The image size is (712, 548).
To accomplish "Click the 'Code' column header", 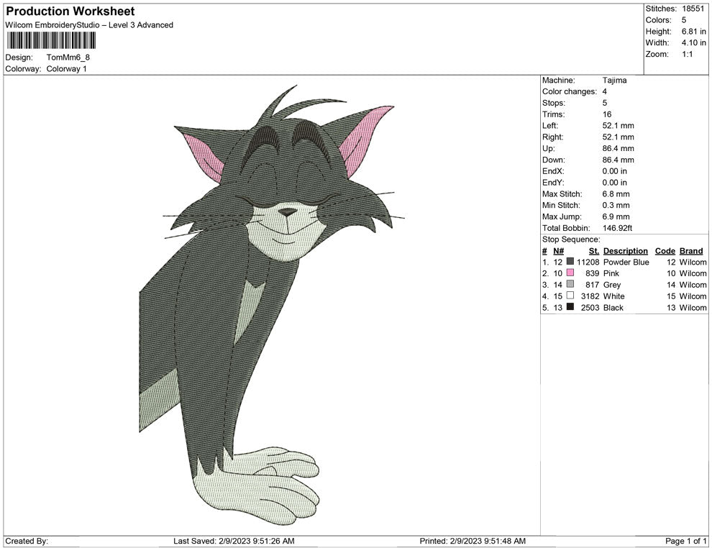I will tap(665, 250).
